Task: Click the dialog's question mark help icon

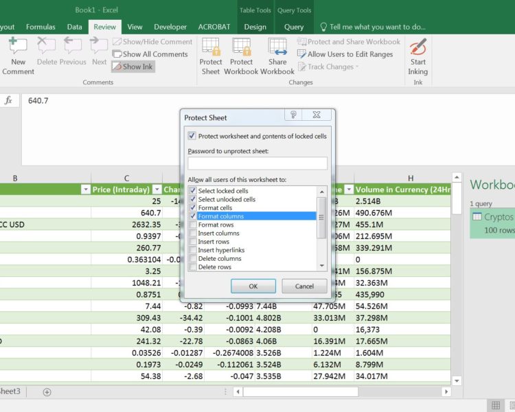Action: [293, 115]
